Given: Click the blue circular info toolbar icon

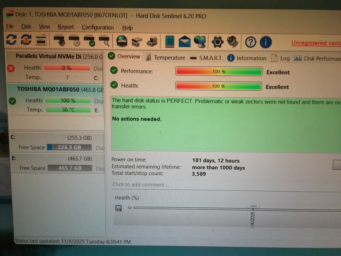Looking at the screenshot, I should pos(266,42).
